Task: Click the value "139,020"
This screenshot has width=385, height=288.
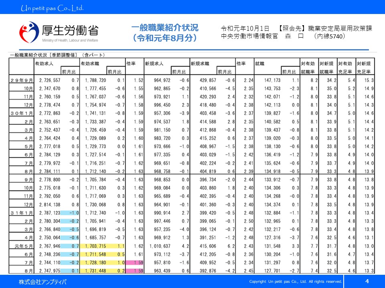Action: tap(272, 138)
